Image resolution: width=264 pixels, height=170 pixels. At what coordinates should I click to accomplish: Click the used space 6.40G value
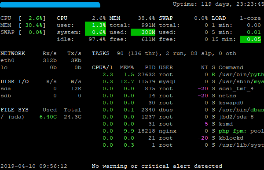[x=48, y=117]
